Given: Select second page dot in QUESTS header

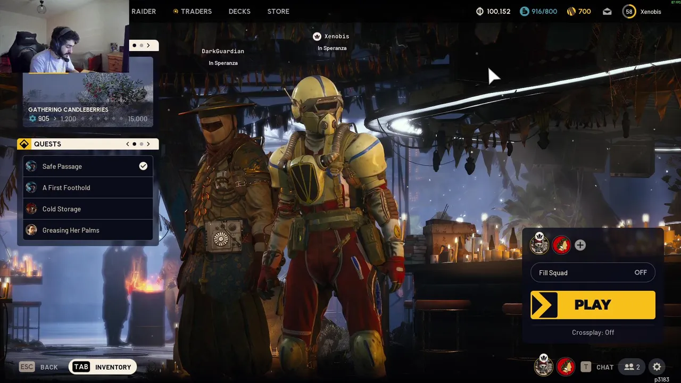Looking at the screenshot, I should tap(142, 144).
